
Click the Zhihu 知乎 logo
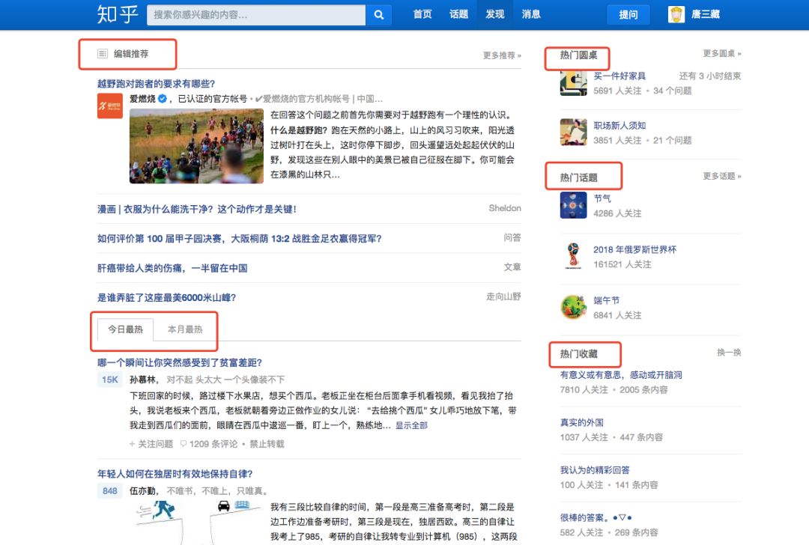(118, 14)
